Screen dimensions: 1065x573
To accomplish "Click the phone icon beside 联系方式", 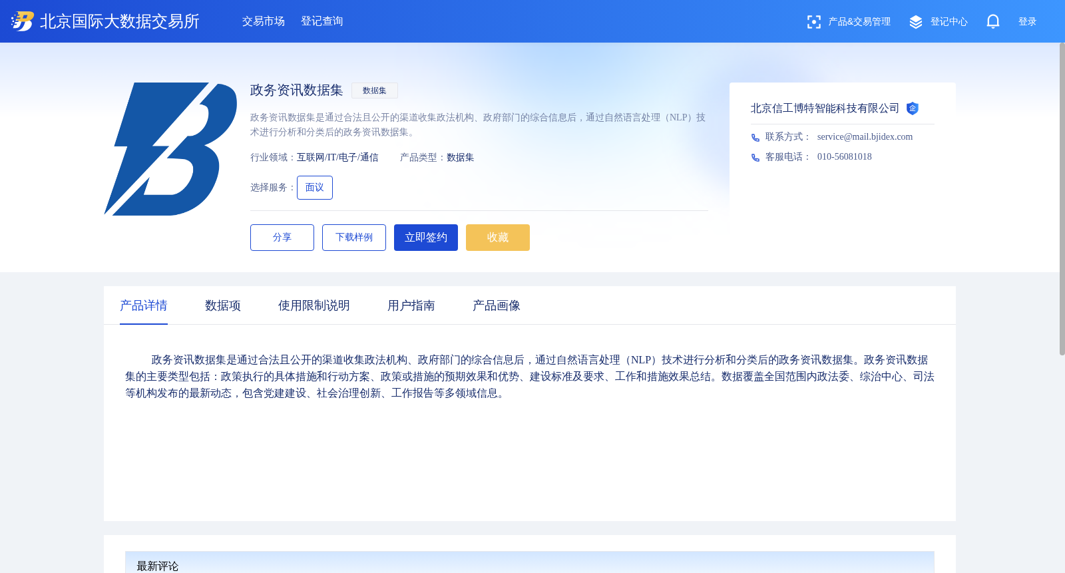I will (755, 138).
